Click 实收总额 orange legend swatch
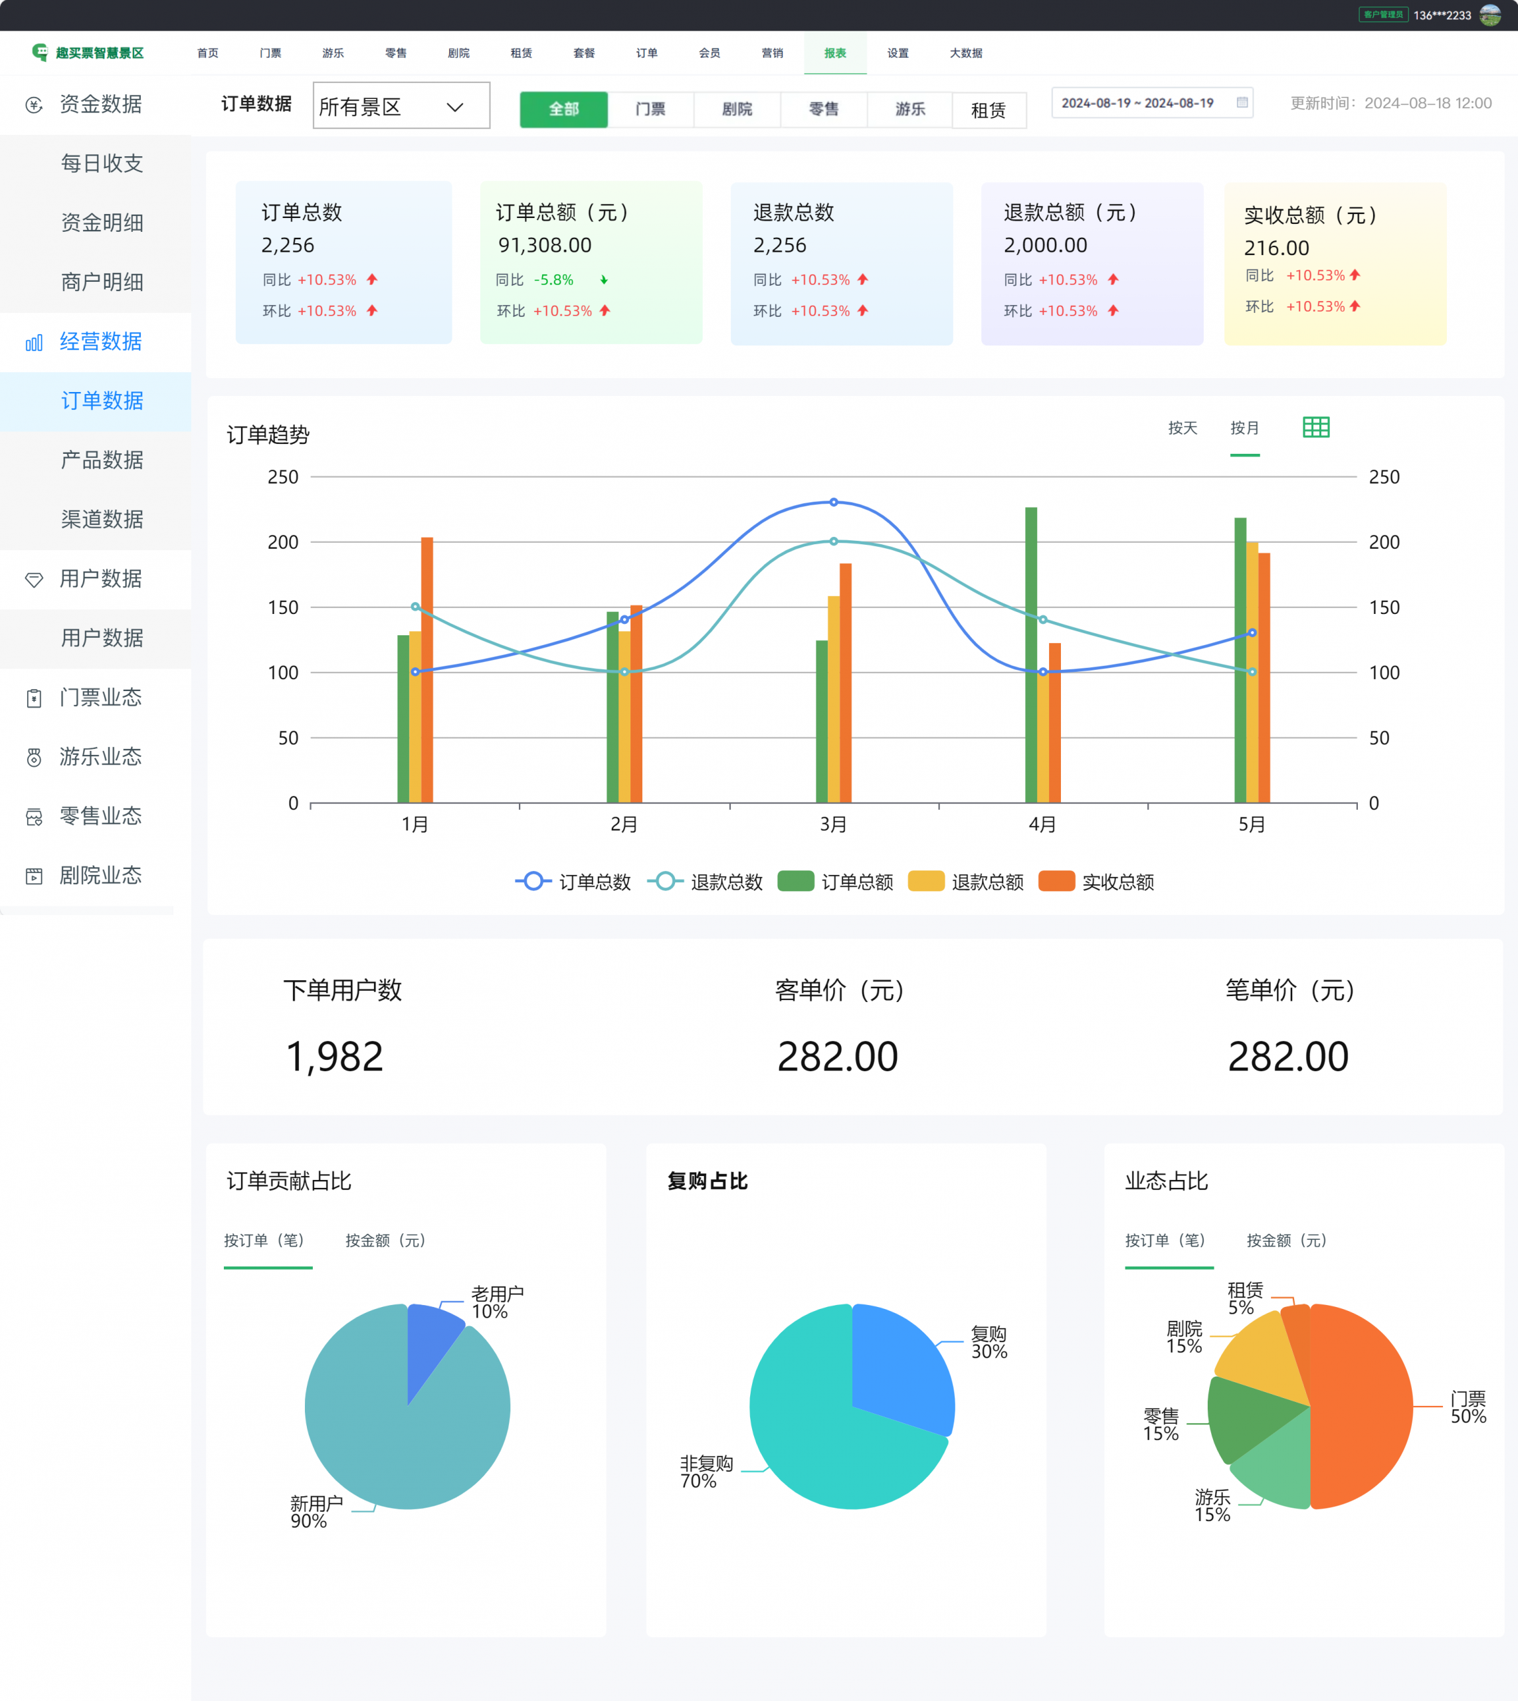This screenshot has width=1518, height=1701. [x=1056, y=881]
